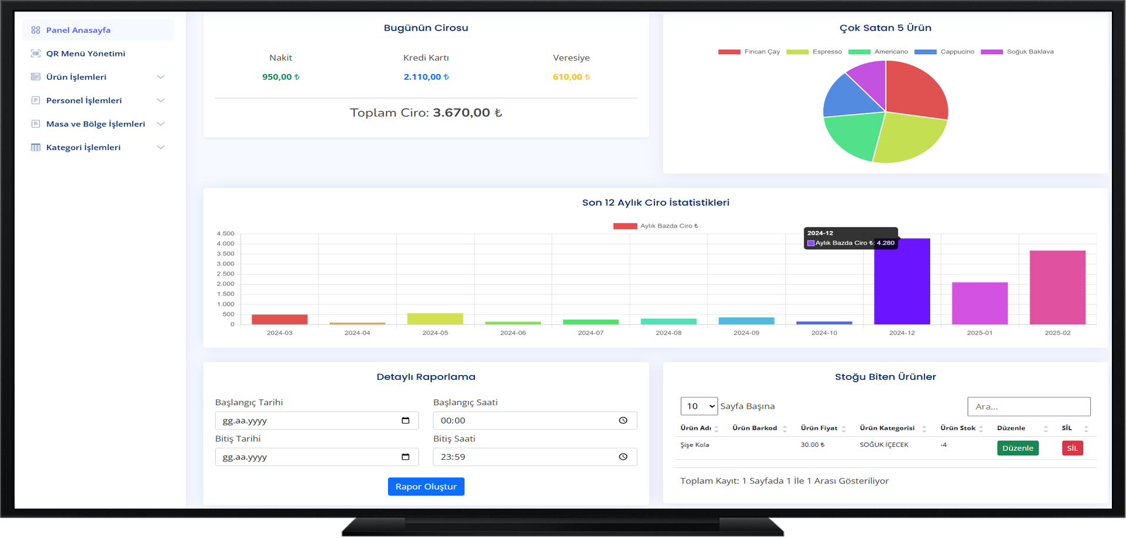1126x538 pixels.
Task: Toggle Aylık Bazda Ciro legend on bar chart
Action: point(656,226)
